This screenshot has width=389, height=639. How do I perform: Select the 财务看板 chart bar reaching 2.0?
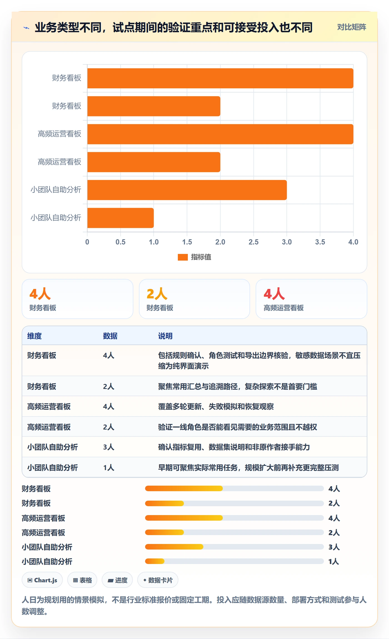click(x=154, y=106)
